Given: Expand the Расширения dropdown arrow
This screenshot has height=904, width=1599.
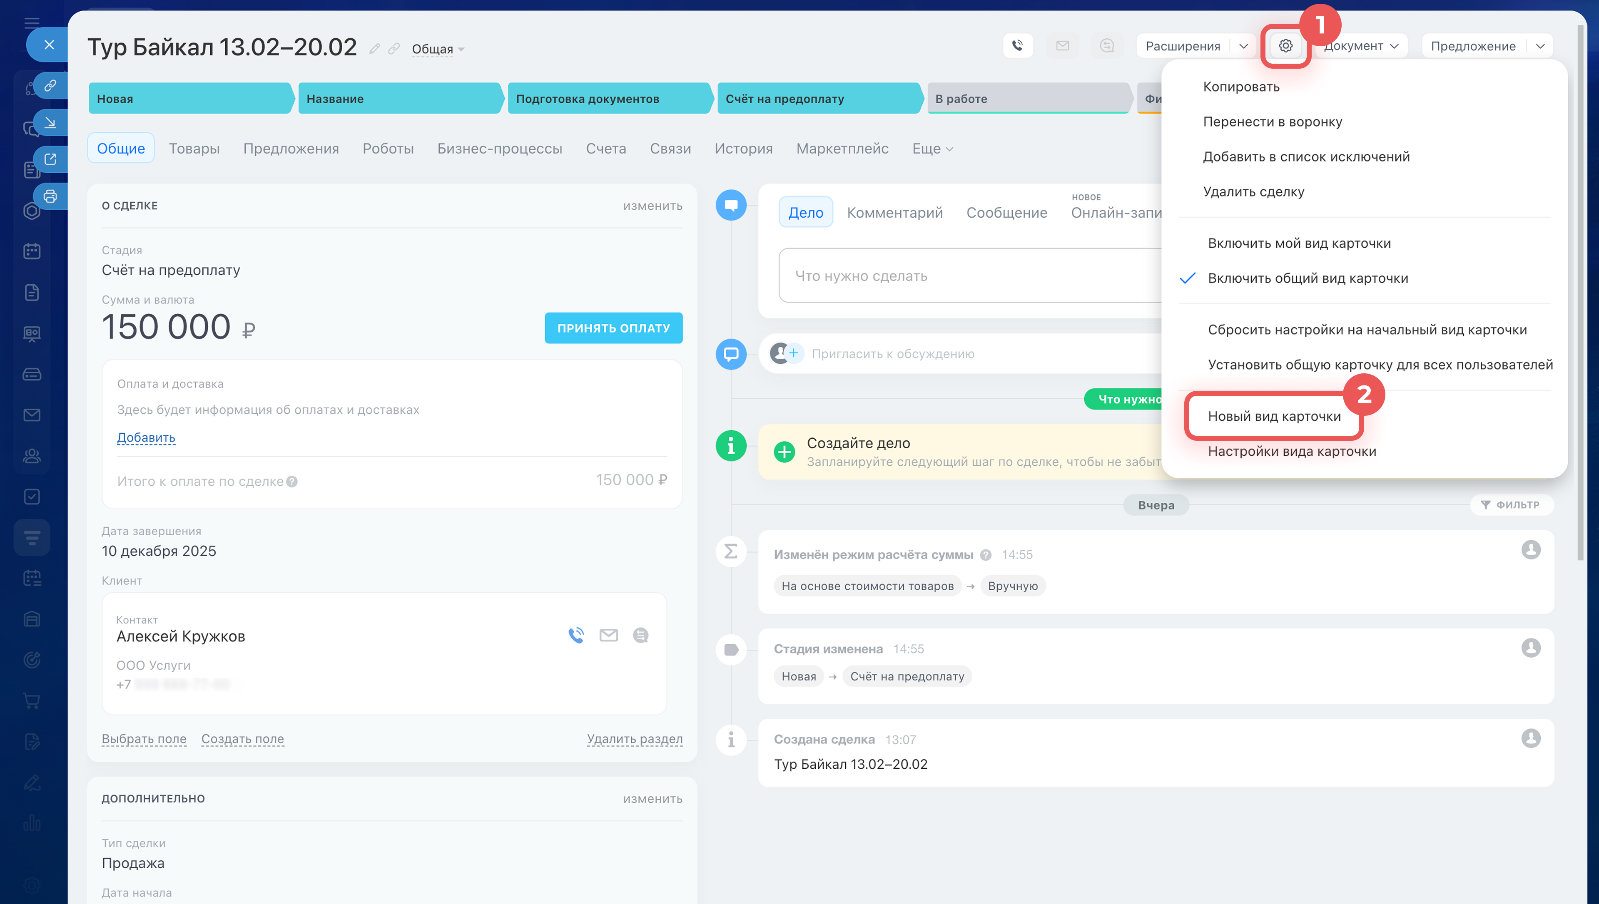Looking at the screenshot, I should (x=1243, y=46).
